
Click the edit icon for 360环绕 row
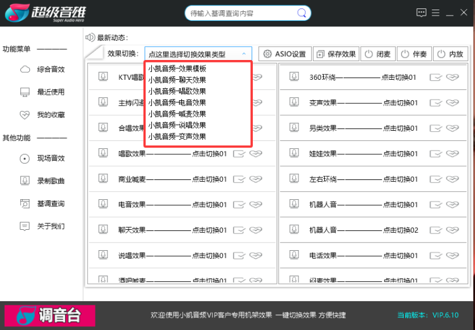coord(435,77)
